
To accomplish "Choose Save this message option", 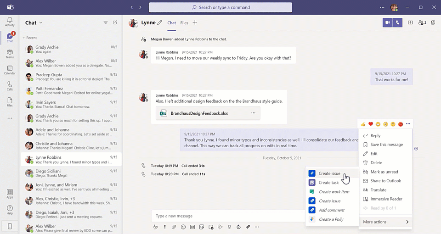I will [x=386, y=145].
